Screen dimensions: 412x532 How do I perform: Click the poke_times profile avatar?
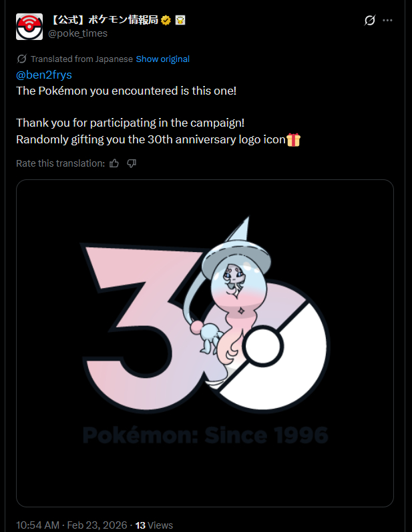pyautogui.click(x=29, y=27)
